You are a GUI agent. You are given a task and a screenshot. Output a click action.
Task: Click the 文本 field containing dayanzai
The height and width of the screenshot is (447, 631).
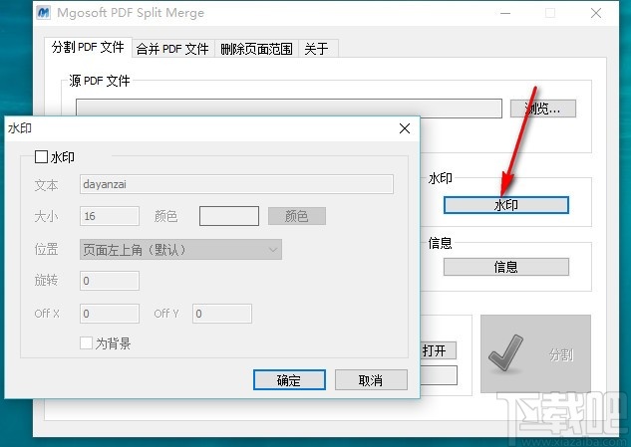pyautogui.click(x=236, y=184)
